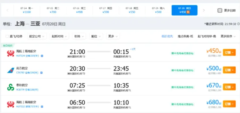240x113 pixels.
Task: Open the 舱位 filter dropdown
Action: pos(96,36)
